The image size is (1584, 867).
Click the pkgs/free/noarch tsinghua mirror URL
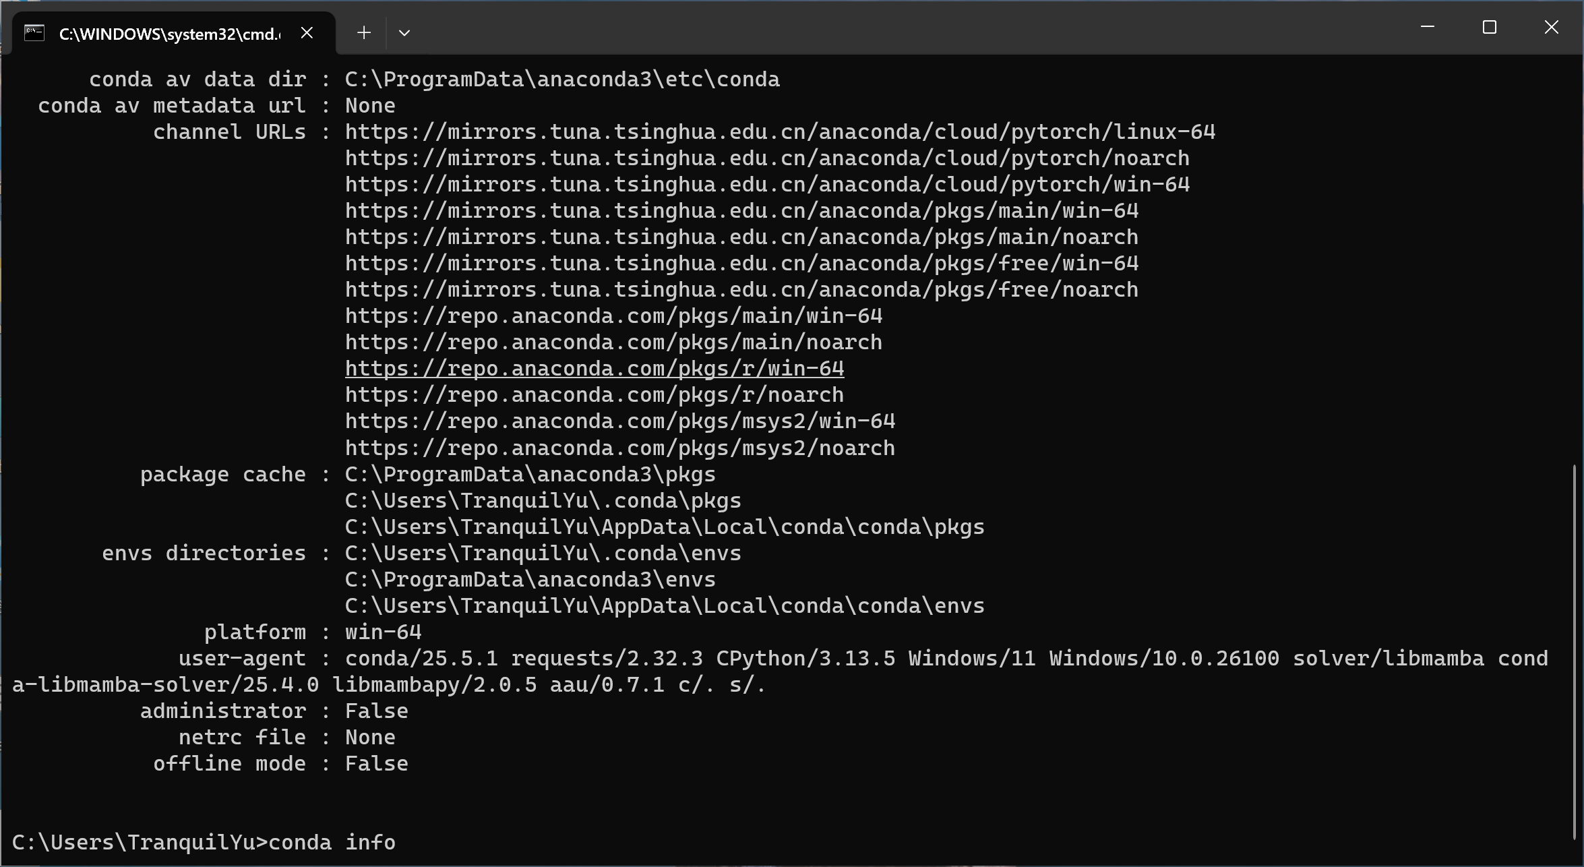tap(741, 290)
